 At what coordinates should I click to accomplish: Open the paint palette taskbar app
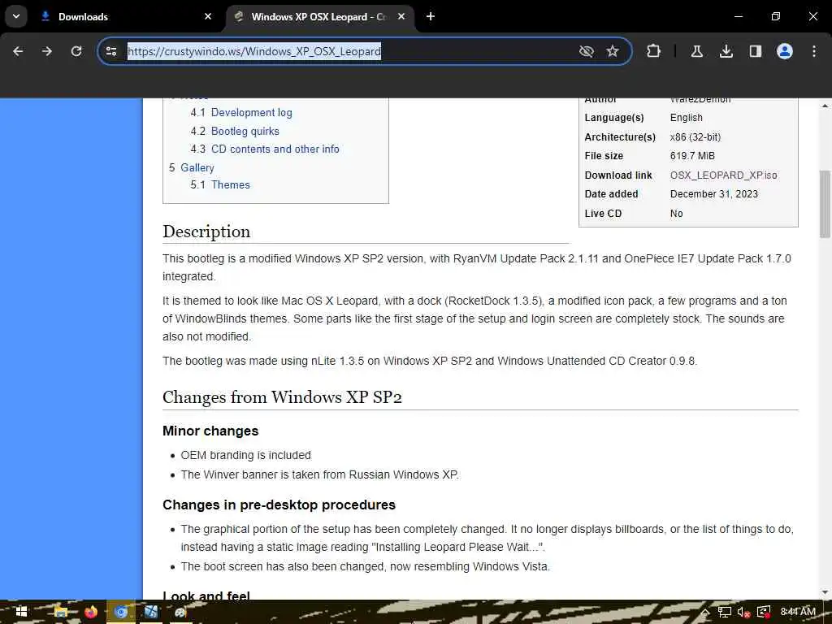[x=180, y=612]
